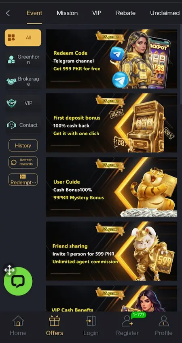Go to Home in bottom navigation

[18, 325]
